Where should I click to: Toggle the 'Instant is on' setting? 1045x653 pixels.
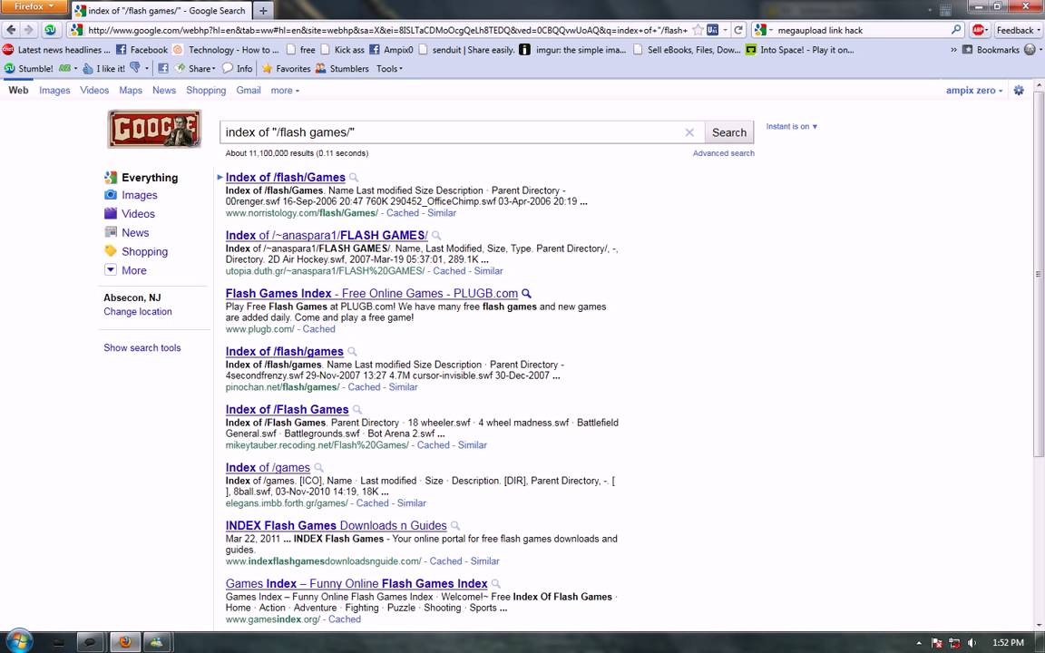[x=791, y=127]
